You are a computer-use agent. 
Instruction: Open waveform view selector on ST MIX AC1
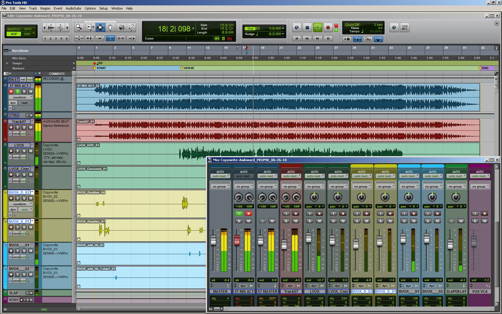(21, 97)
